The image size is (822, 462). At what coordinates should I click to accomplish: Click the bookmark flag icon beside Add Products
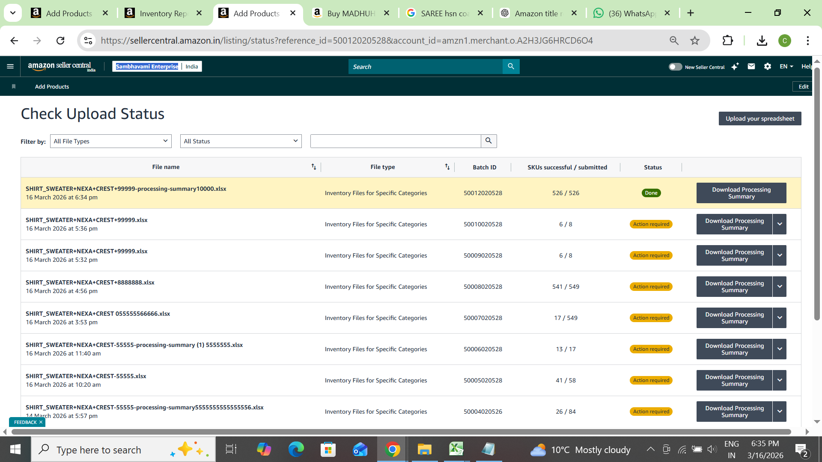coord(14,86)
